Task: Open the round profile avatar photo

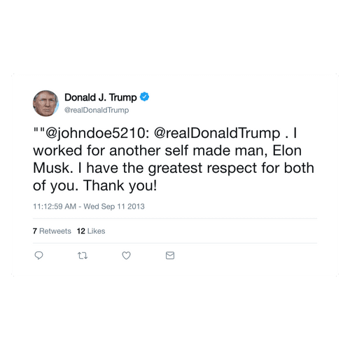Action: point(45,104)
